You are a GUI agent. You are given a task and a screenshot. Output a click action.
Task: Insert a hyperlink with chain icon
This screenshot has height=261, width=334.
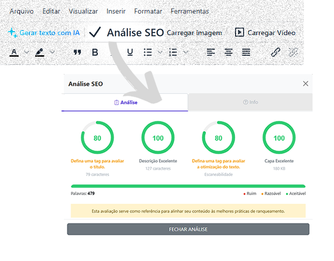point(276,52)
